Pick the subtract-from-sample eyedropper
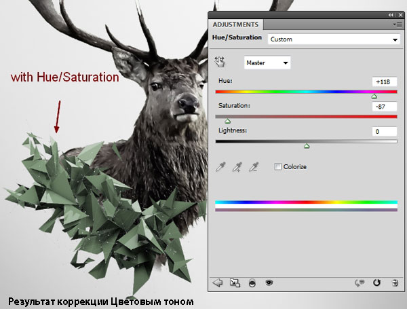The image size is (407, 309). click(254, 167)
